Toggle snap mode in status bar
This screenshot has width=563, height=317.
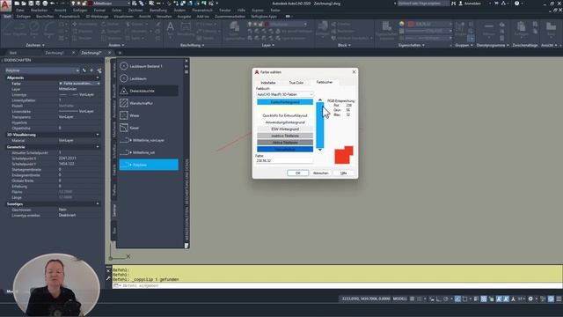(x=420, y=299)
